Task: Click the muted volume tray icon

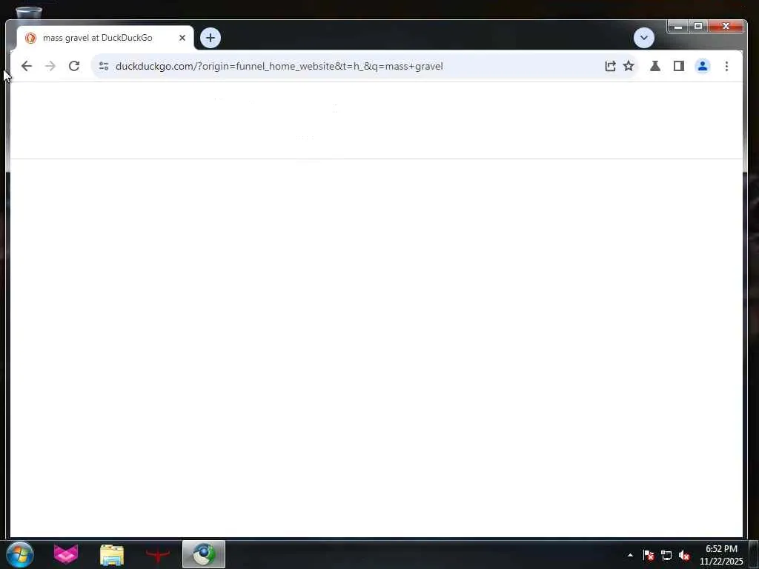Action: tap(684, 556)
